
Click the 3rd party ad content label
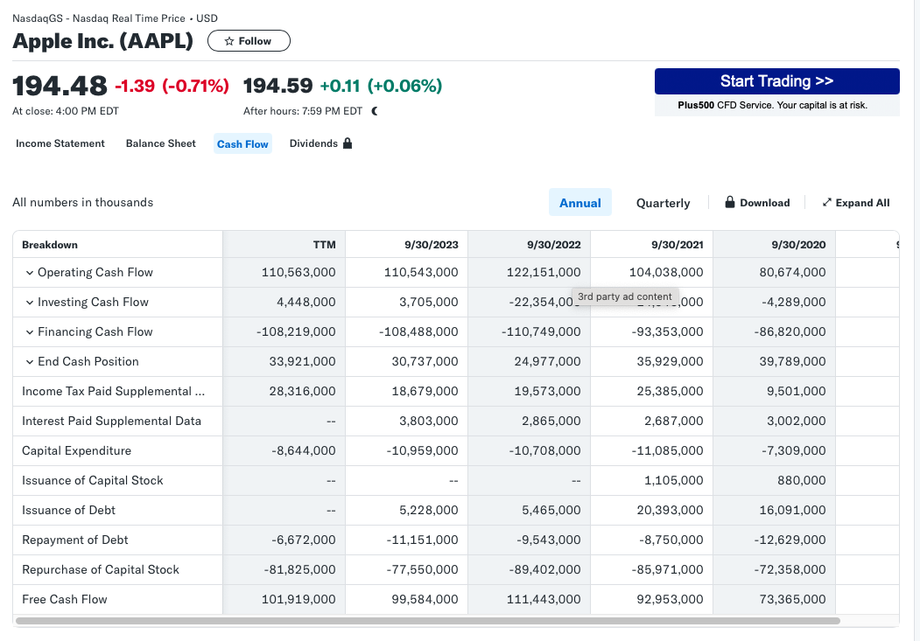625,296
